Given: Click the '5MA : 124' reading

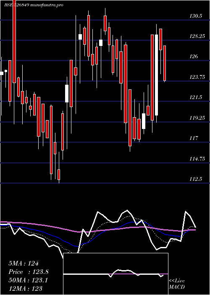Looking at the screenshot, I should 24,263.
